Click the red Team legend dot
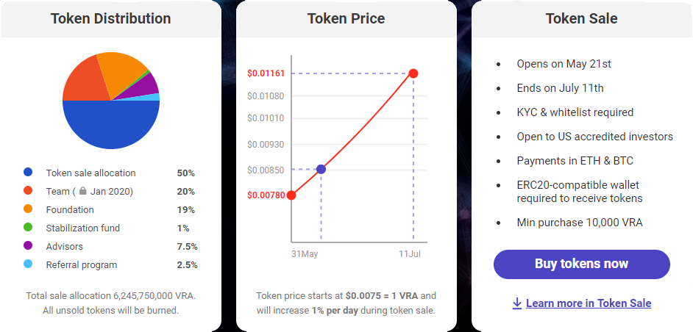 pos(28,192)
